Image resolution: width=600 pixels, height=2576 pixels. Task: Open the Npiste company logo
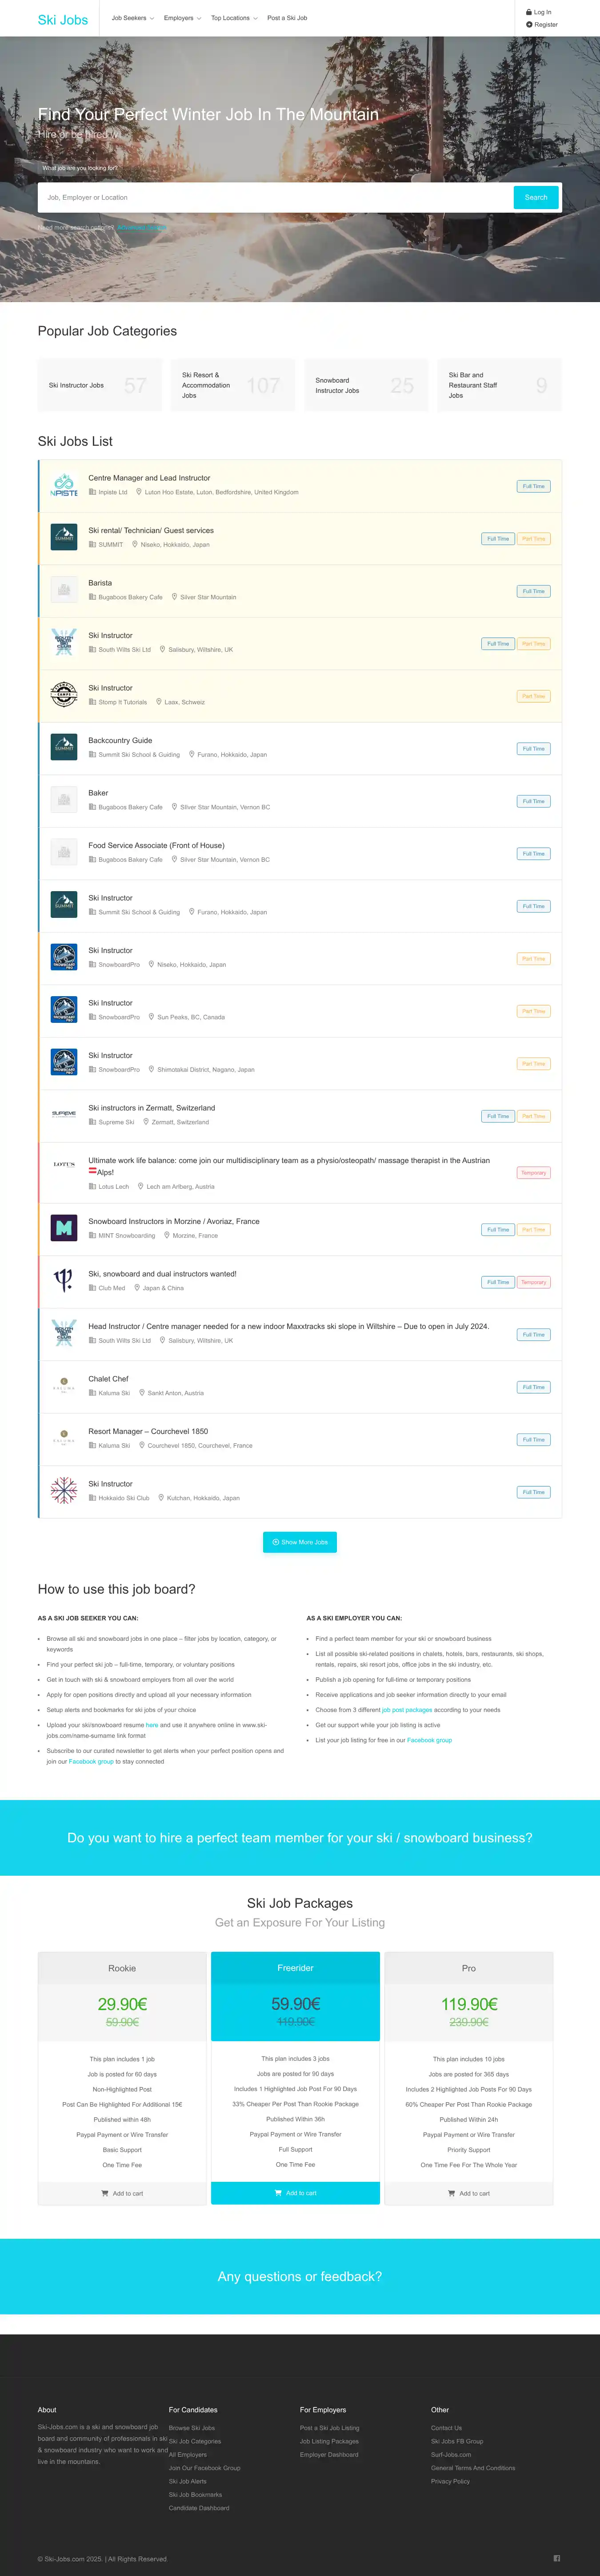click(64, 486)
